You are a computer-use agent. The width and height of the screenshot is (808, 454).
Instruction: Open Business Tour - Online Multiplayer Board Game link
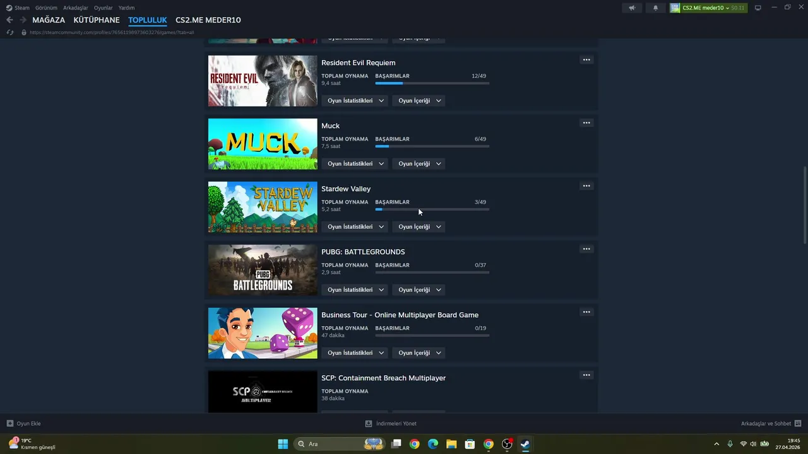(400, 315)
